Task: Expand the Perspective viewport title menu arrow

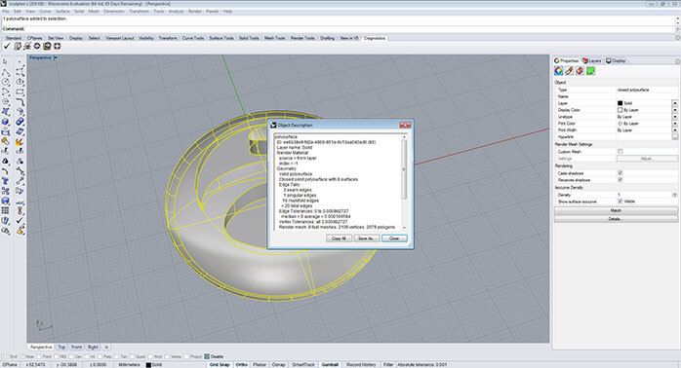Action: 56,57
